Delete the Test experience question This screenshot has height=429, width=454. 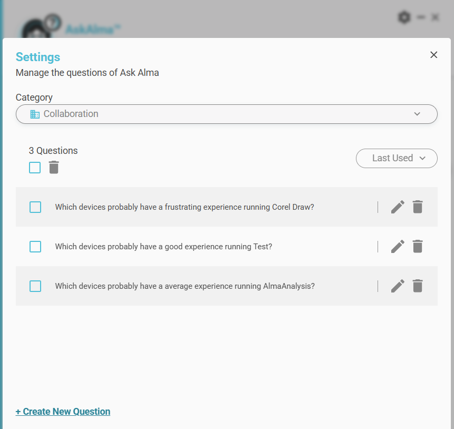coord(418,247)
